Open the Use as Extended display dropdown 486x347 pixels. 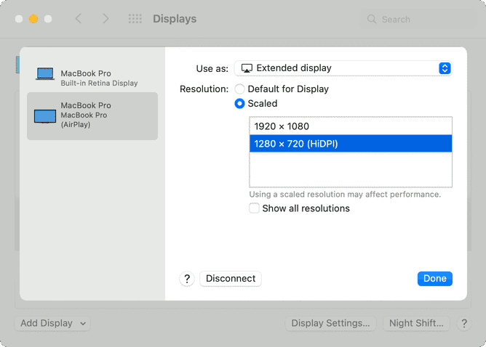pyautogui.click(x=343, y=68)
